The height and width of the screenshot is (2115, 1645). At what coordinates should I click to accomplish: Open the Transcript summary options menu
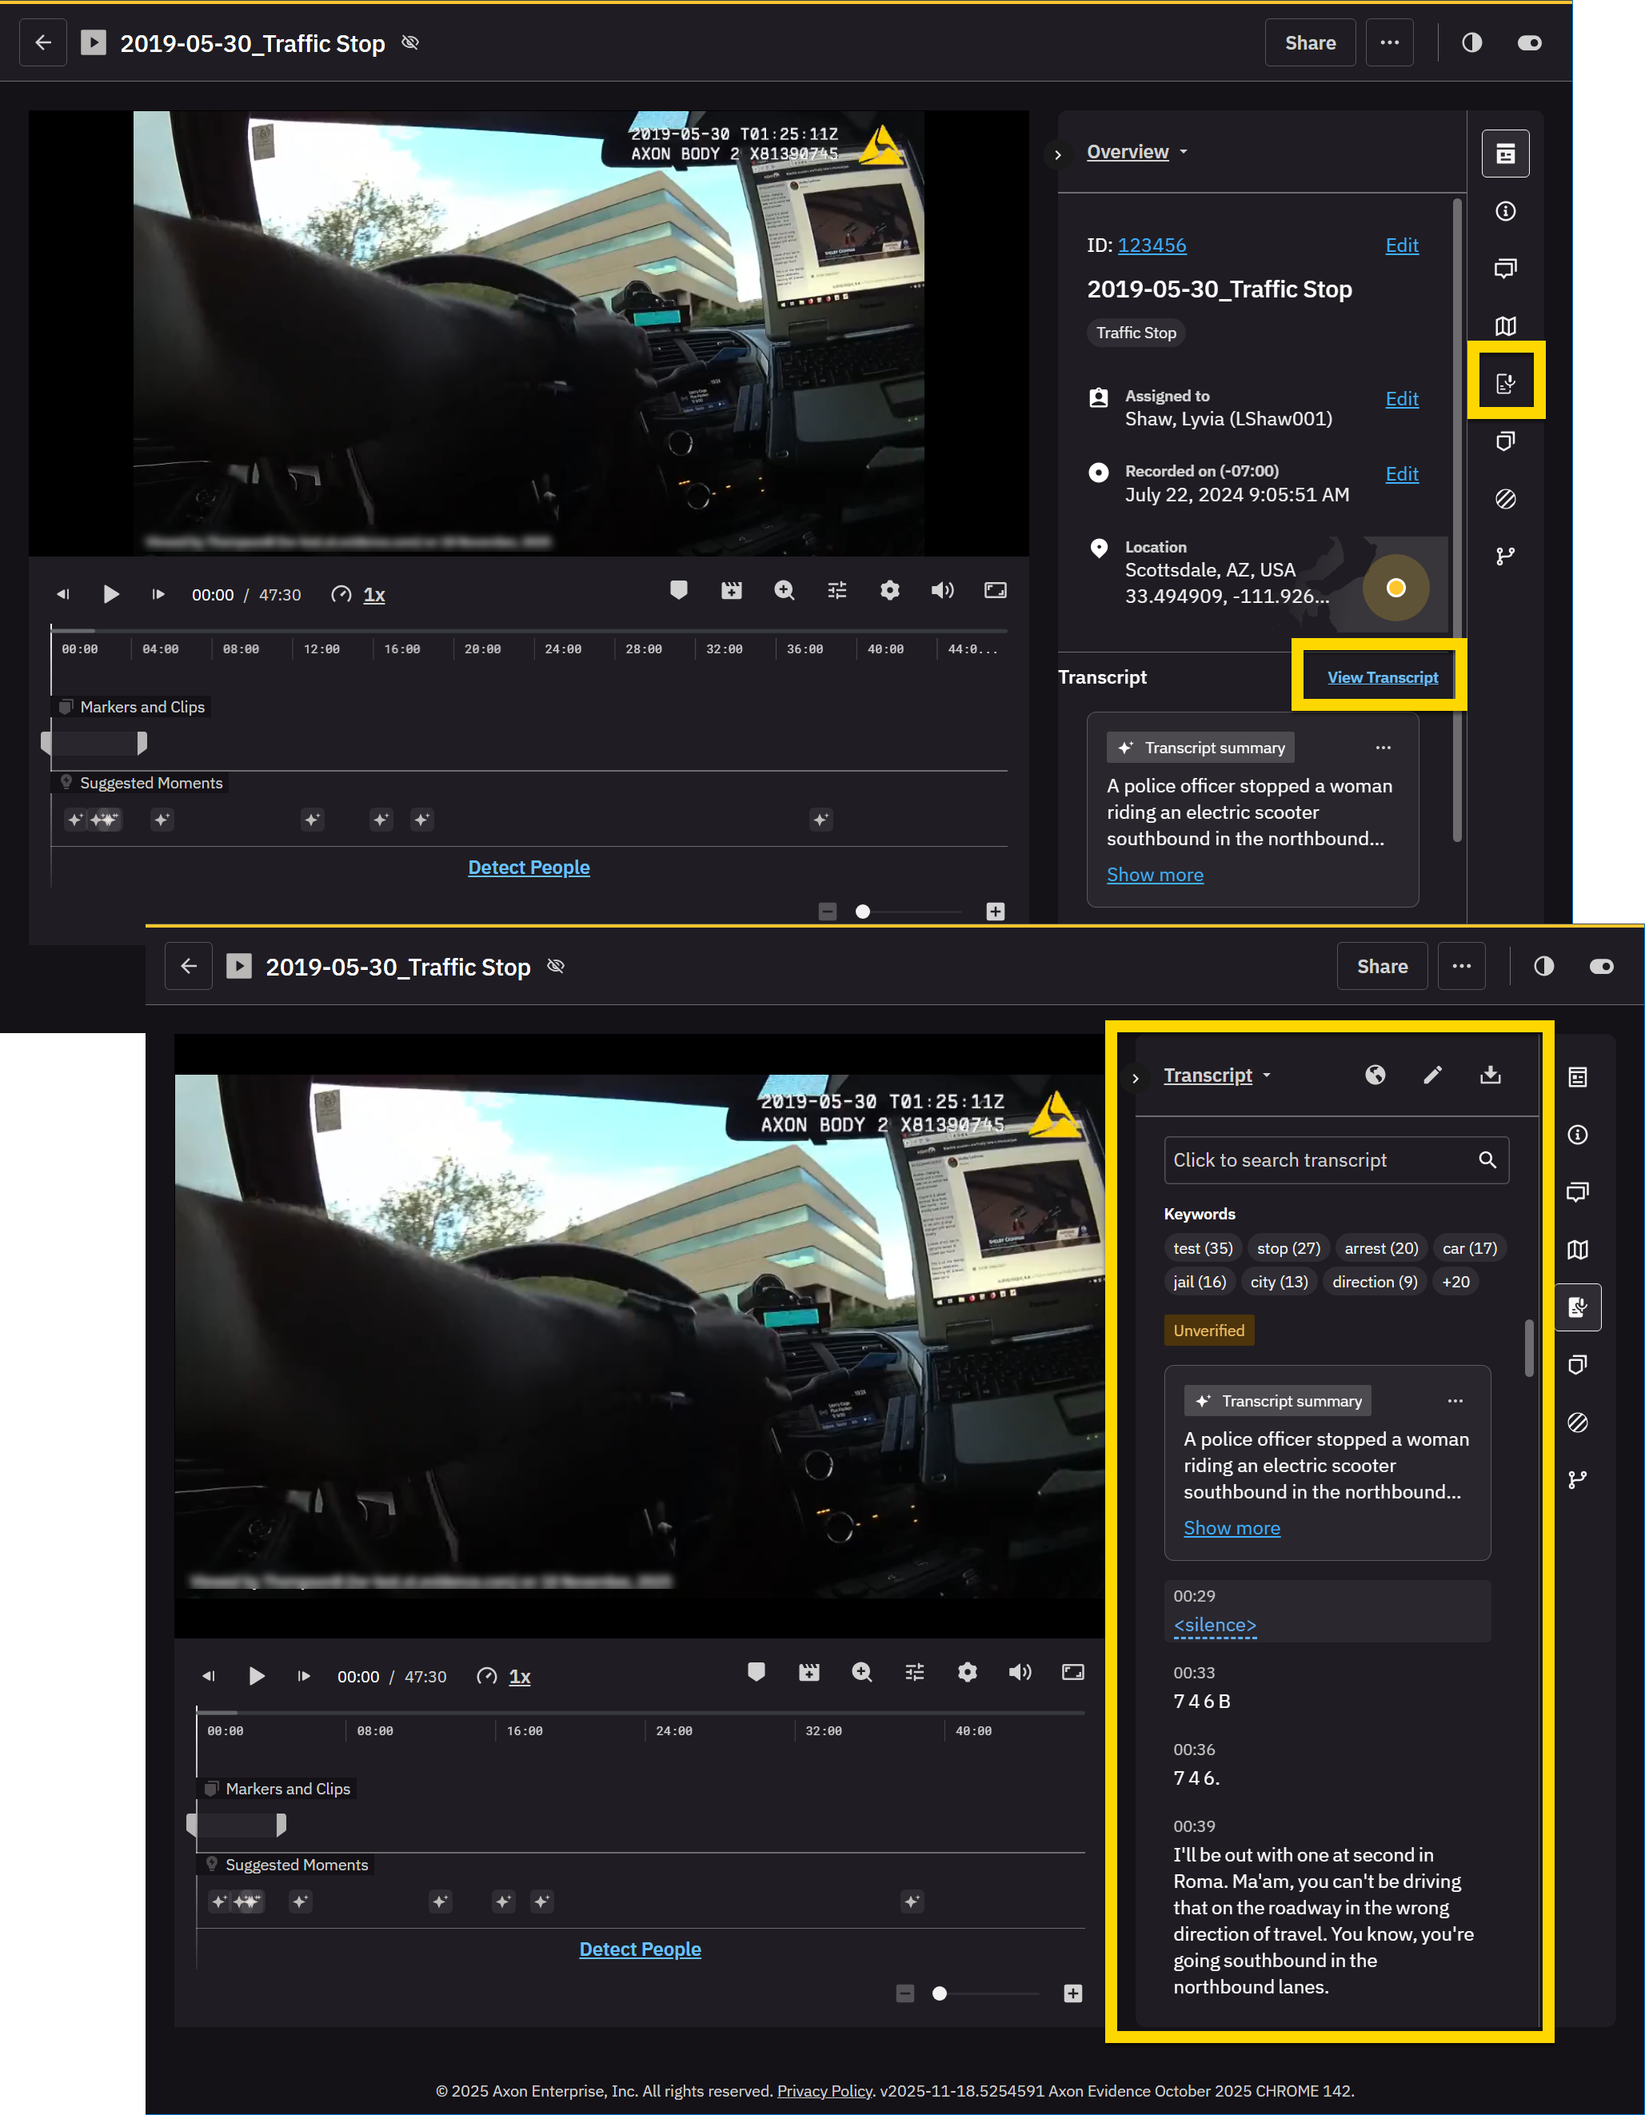pyautogui.click(x=1455, y=1400)
